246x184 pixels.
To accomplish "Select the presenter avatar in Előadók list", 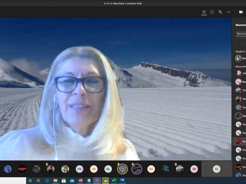I will pos(238,58).
